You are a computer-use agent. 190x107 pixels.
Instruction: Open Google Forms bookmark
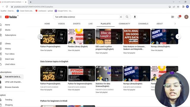click(64, 11)
